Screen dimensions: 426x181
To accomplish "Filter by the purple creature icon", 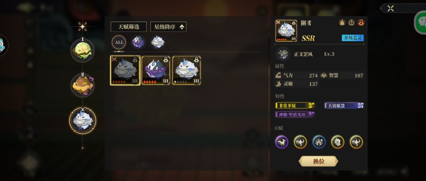I will pos(138,42).
